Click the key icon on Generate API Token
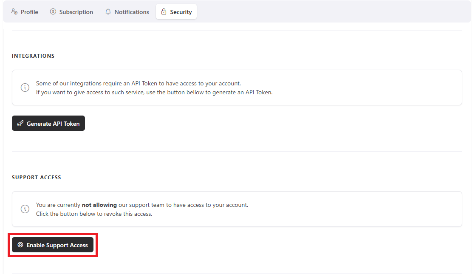The height and width of the screenshot is (274, 475). coord(20,124)
